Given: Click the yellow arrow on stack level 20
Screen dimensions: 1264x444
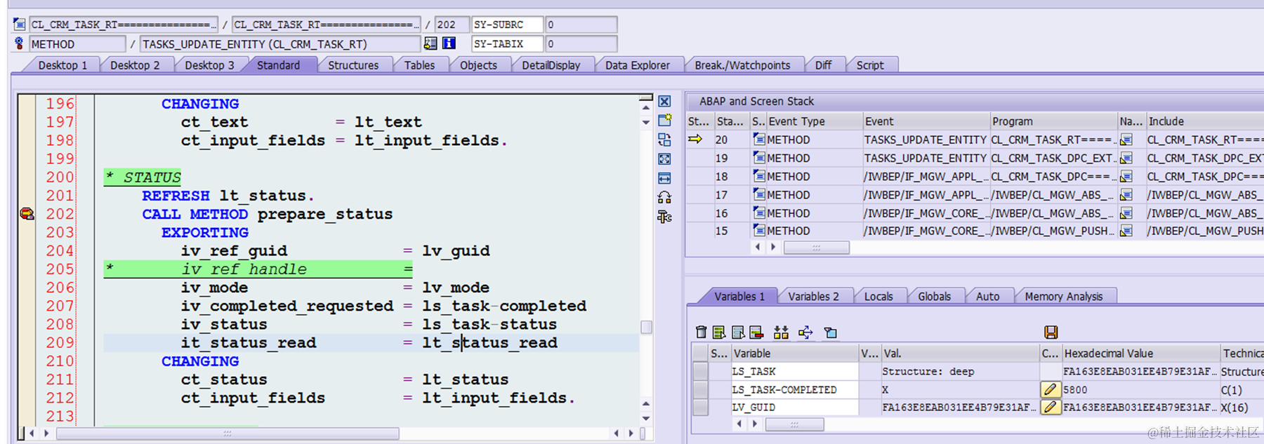Looking at the screenshot, I should [695, 140].
